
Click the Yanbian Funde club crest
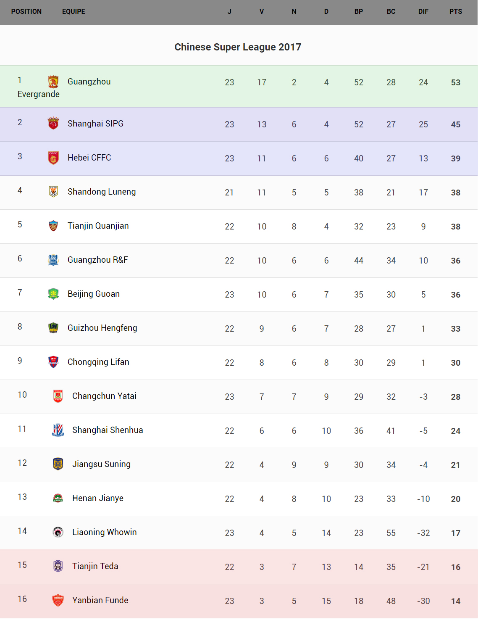tap(58, 600)
